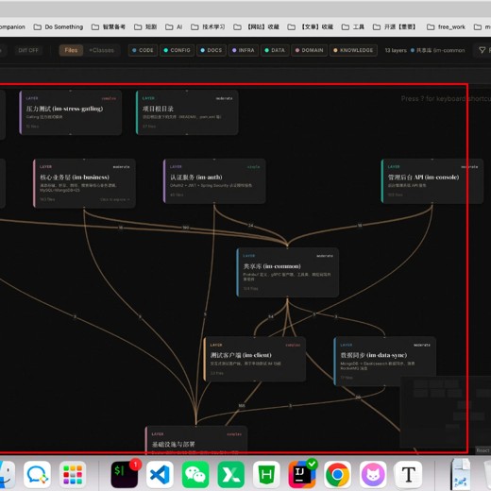Select the 核心业务层 (im-business) layer node
The width and height of the screenshot is (491, 491).
point(84,183)
